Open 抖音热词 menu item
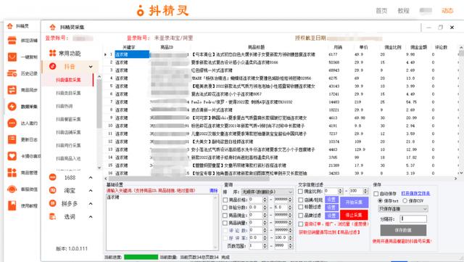 [65, 106]
